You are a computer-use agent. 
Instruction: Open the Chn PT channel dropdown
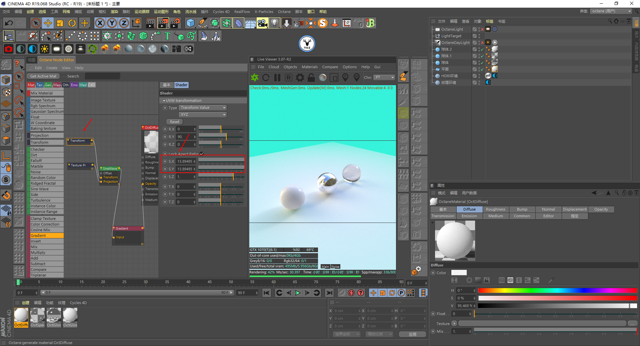pos(384,78)
